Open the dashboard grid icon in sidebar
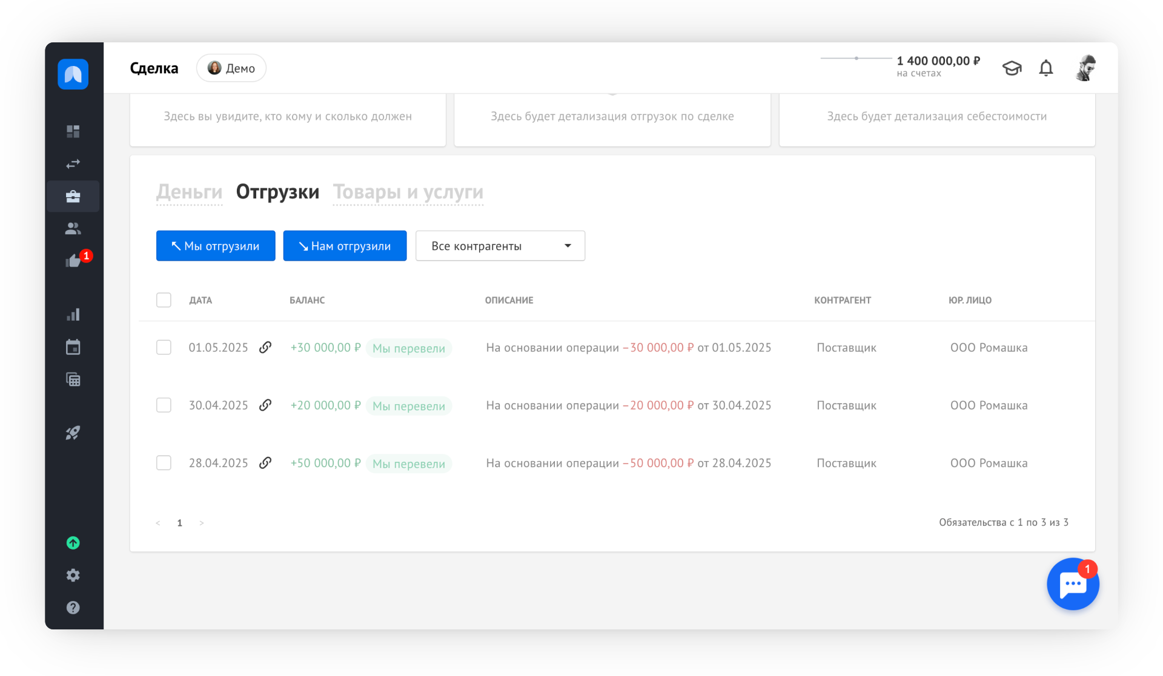This screenshot has width=1163, height=676. click(x=73, y=131)
